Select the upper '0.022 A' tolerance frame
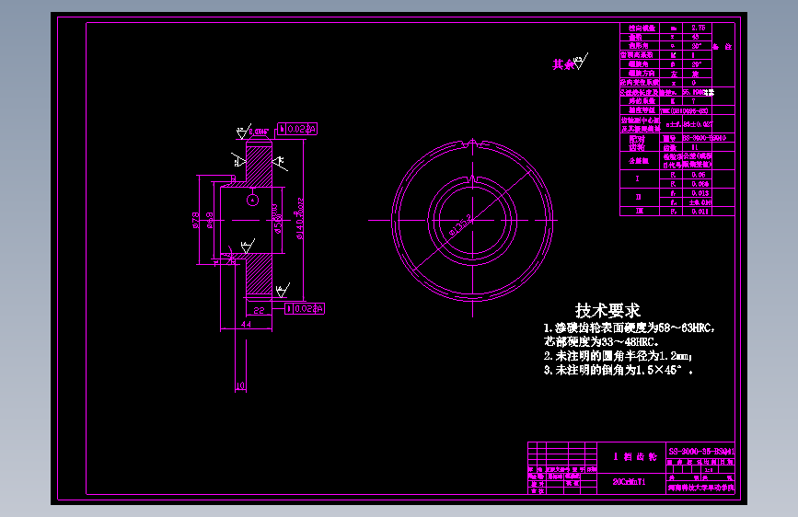Image resolution: width=798 pixels, height=517 pixels. 297,129
